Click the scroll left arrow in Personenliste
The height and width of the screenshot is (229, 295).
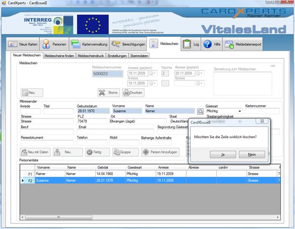click(23, 217)
